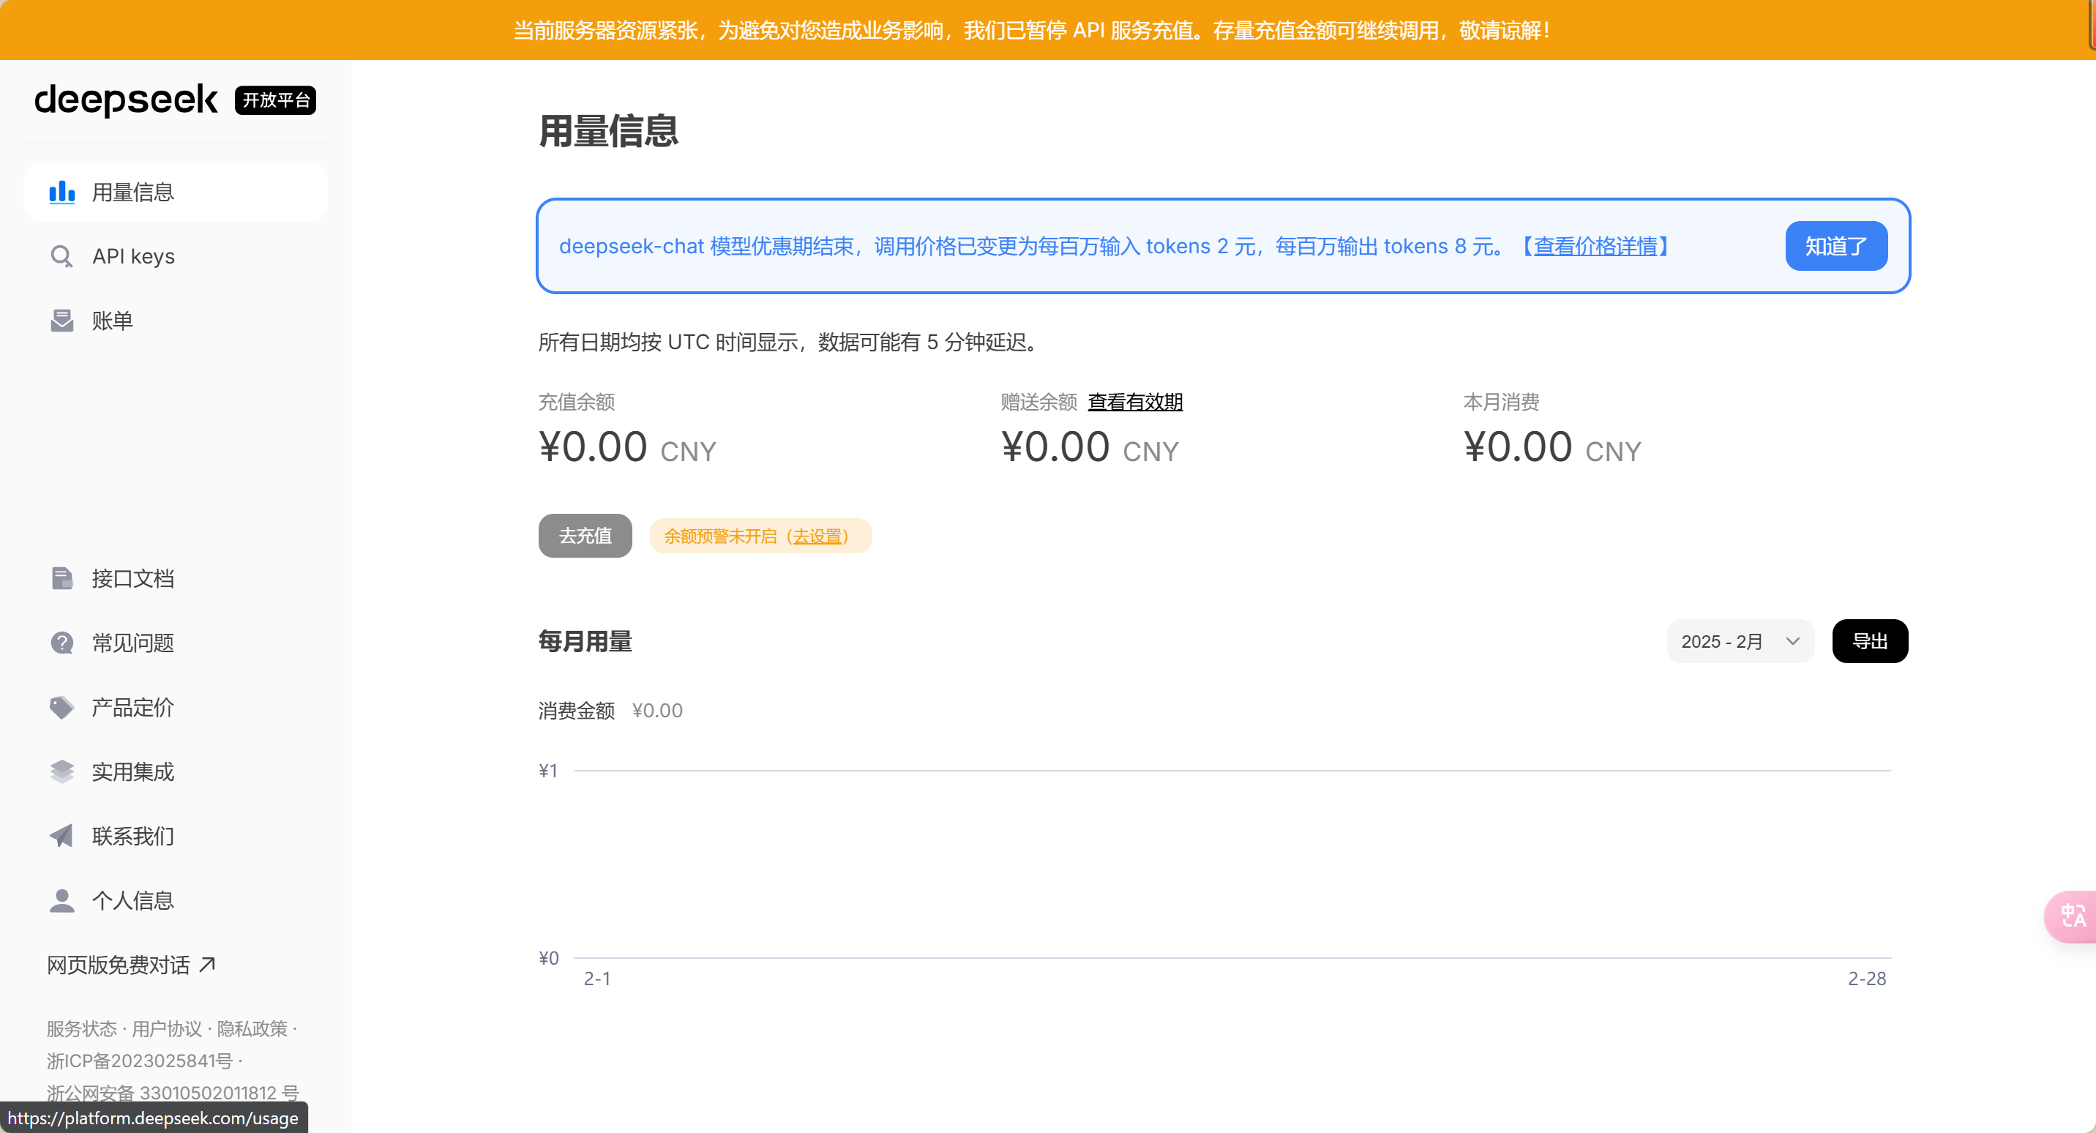Click the envelope icon beside 账单
2096x1133 pixels.
point(61,321)
